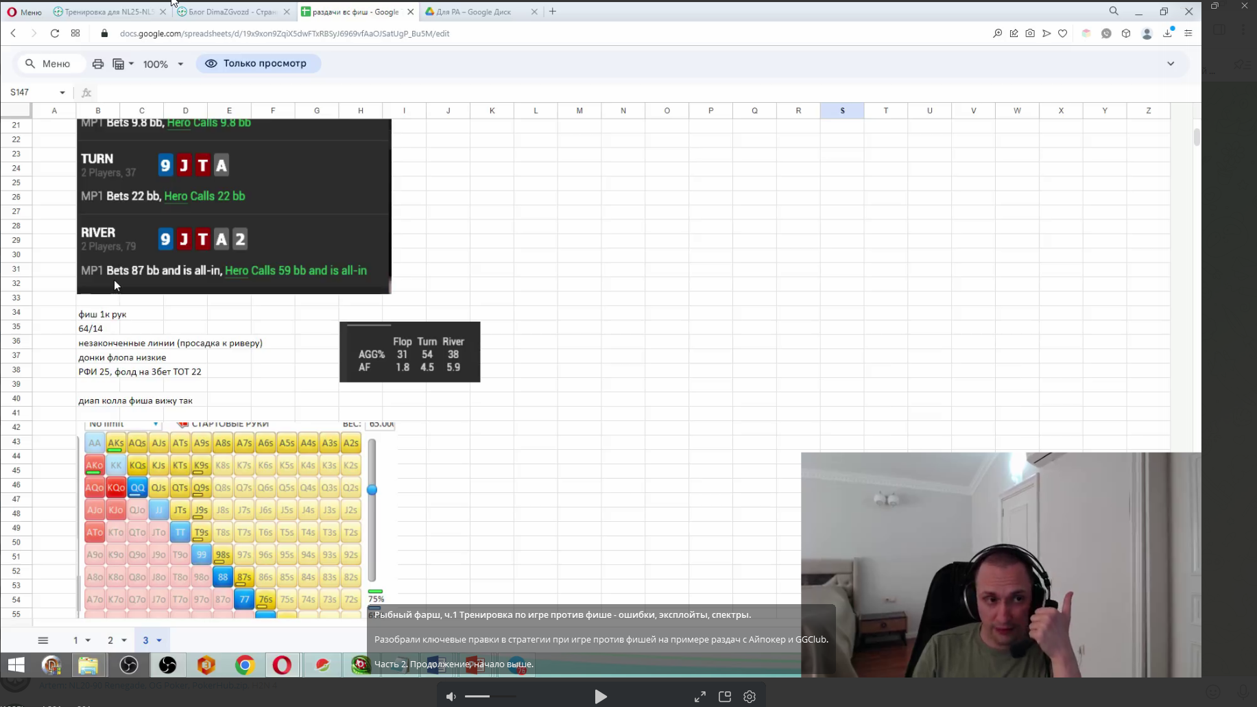Add page to bookmarks with heart icon

(x=1063, y=33)
